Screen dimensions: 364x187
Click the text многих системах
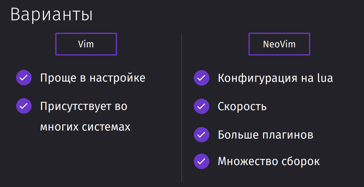point(85,127)
